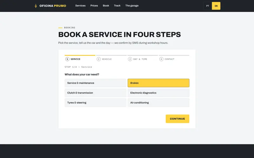Click the yellow progress bar above SERVICE
254x158 pixels.
80,55
